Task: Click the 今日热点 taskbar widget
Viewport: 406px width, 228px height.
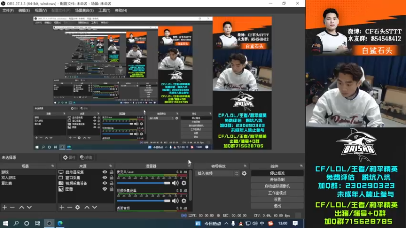Action: (209, 223)
